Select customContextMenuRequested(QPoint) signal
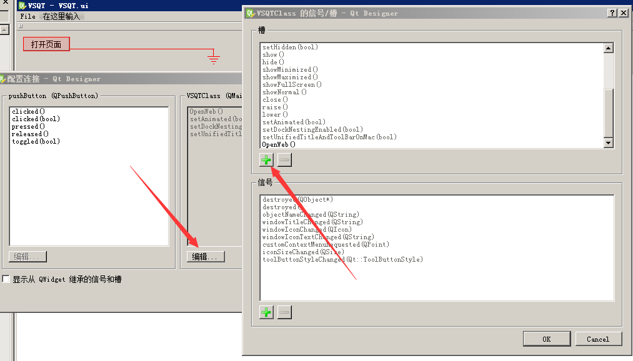 point(326,244)
